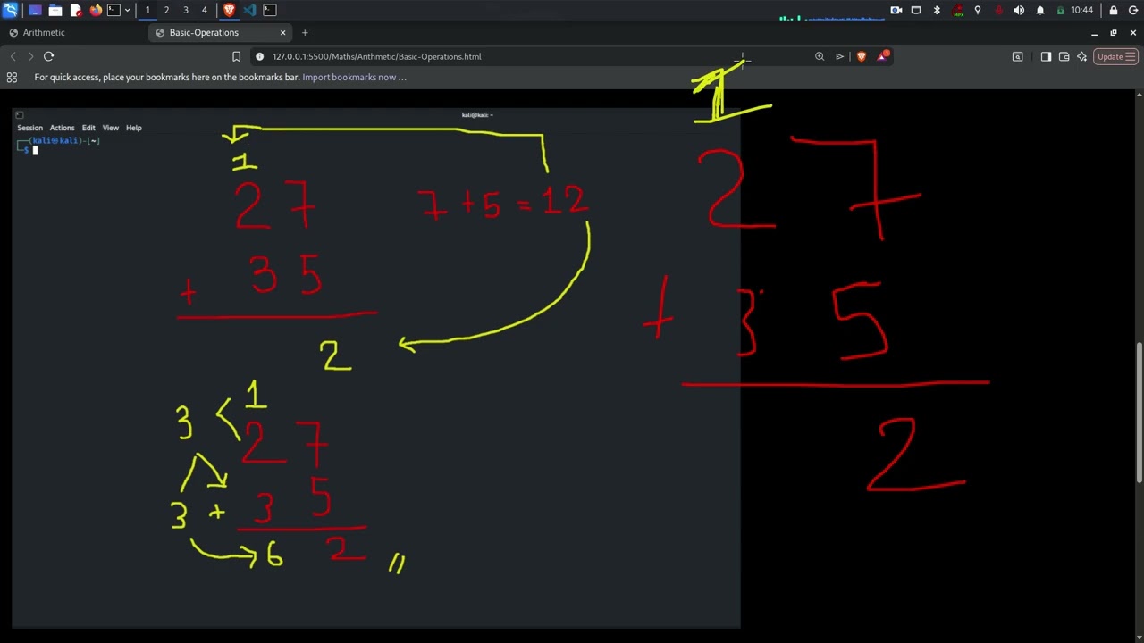Expand the terminal launcher dropdown arrow
Viewport: 1144px width, 643px height.
coord(127,10)
